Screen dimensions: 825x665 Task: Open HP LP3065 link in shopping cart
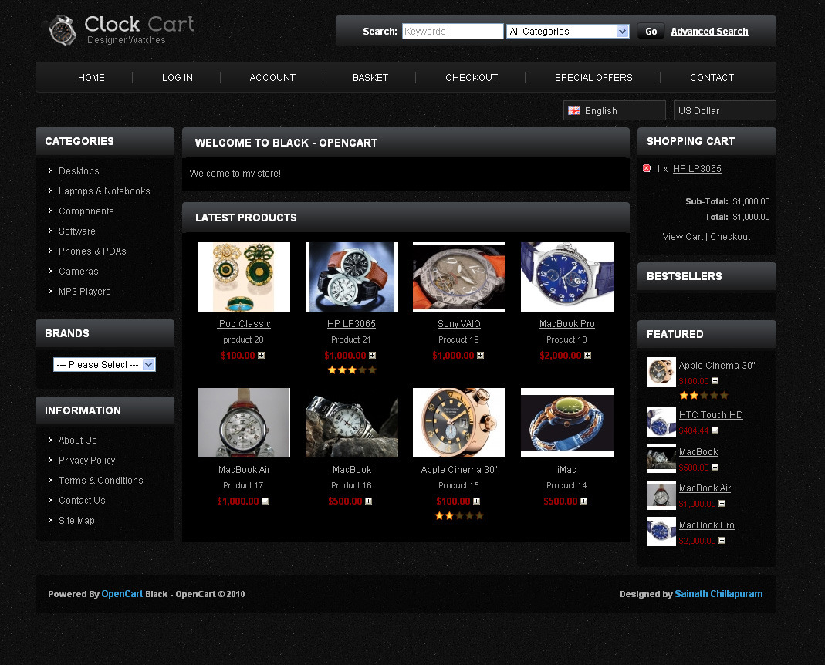point(697,169)
